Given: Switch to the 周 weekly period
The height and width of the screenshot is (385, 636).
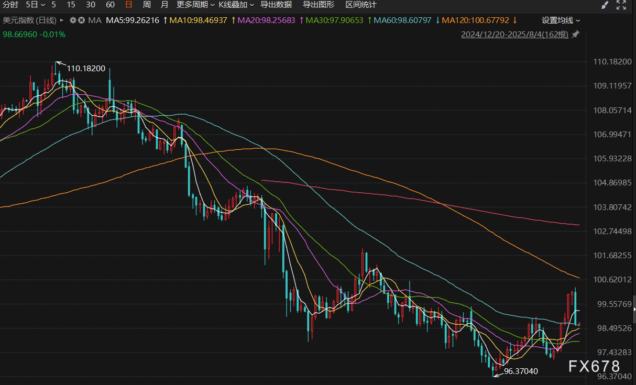Looking at the screenshot, I should click(x=147, y=5).
